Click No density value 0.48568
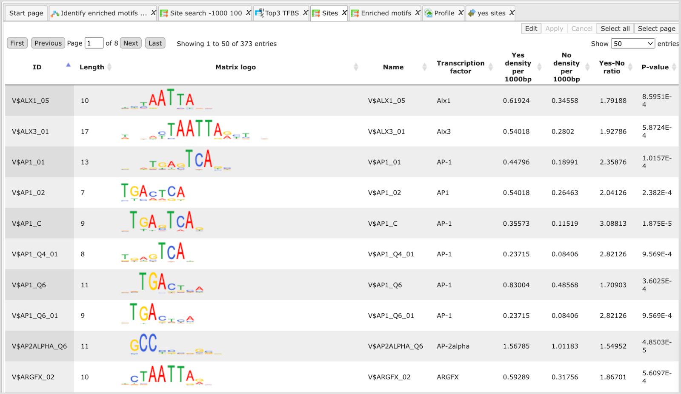 point(565,285)
